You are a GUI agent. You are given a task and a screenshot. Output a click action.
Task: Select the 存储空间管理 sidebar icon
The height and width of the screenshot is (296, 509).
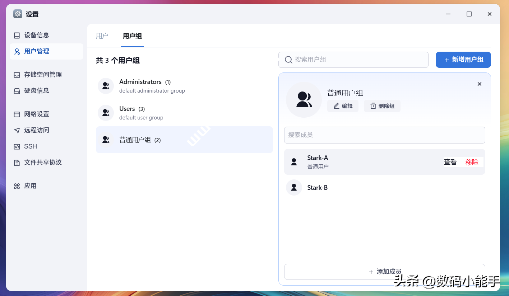tap(17, 75)
